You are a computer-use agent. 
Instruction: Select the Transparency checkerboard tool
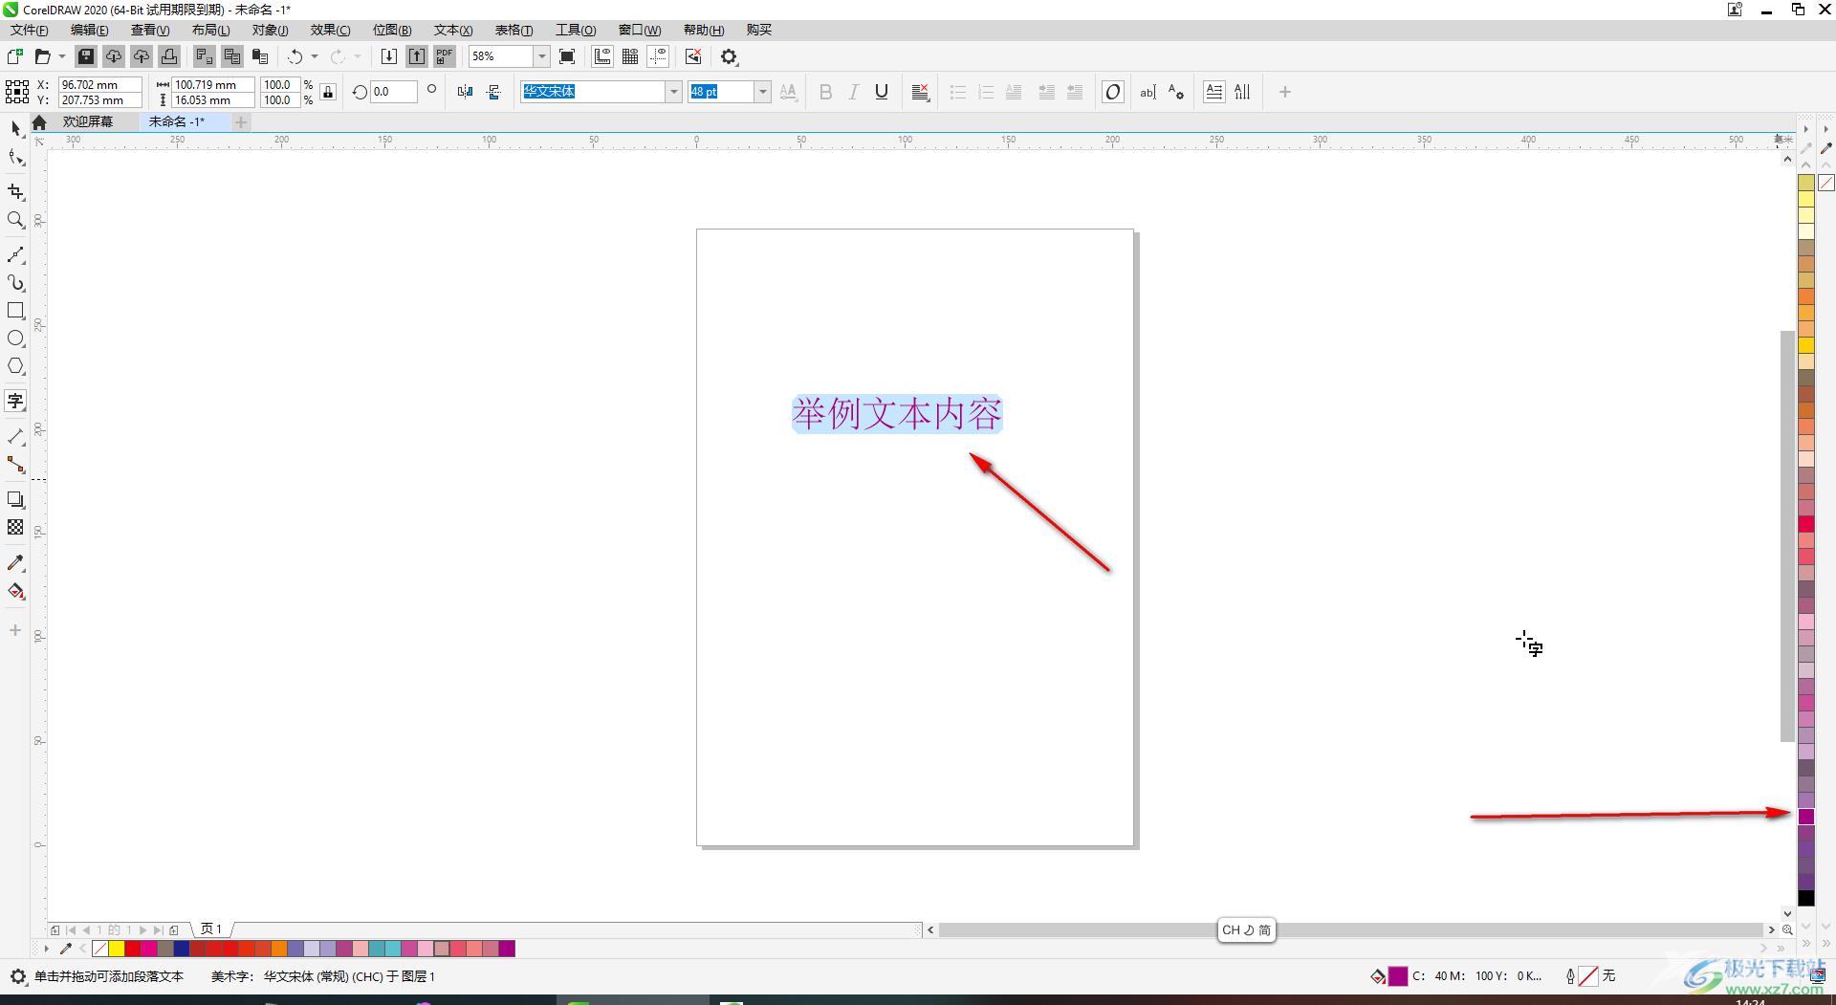[x=15, y=527]
